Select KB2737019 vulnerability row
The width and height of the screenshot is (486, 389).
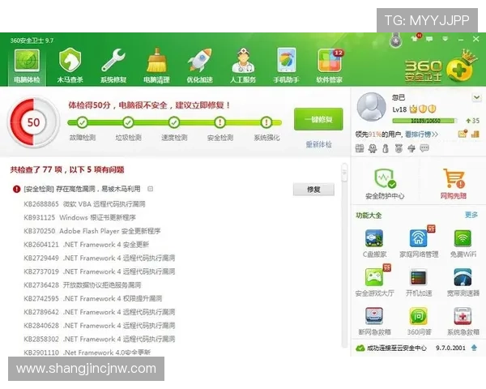[x=99, y=271]
